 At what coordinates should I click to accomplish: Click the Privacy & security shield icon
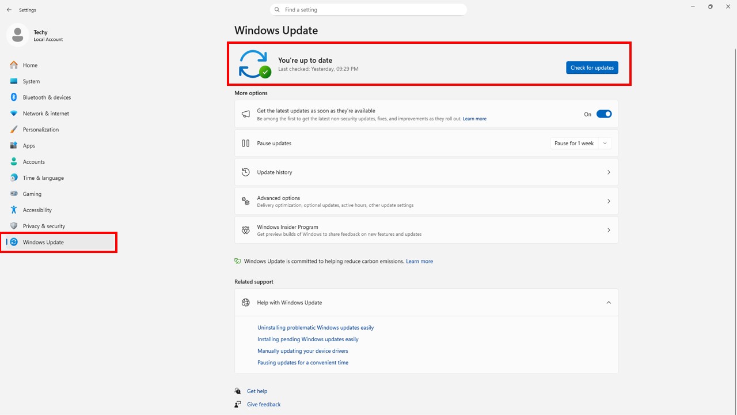tap(14, 227)
